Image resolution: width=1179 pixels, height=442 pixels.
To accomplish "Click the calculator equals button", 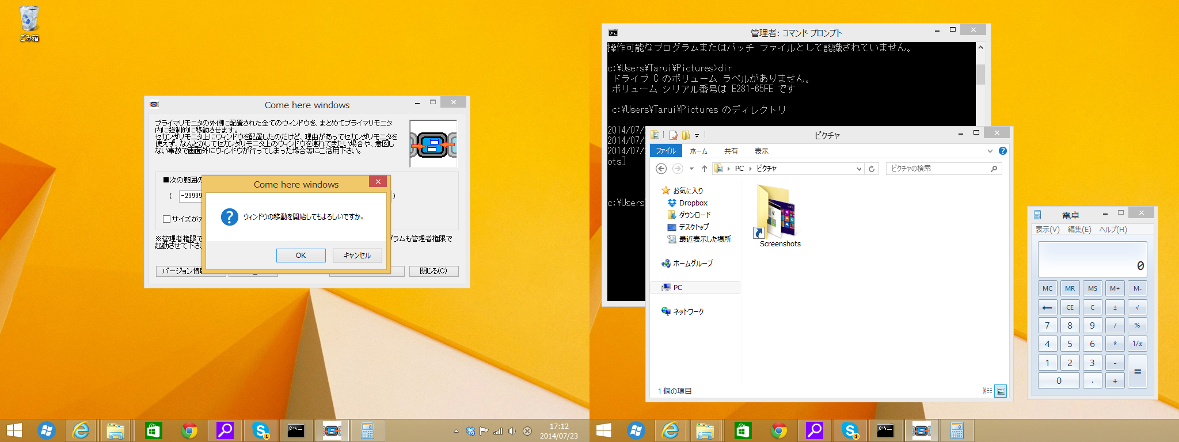I will 1137,371.
